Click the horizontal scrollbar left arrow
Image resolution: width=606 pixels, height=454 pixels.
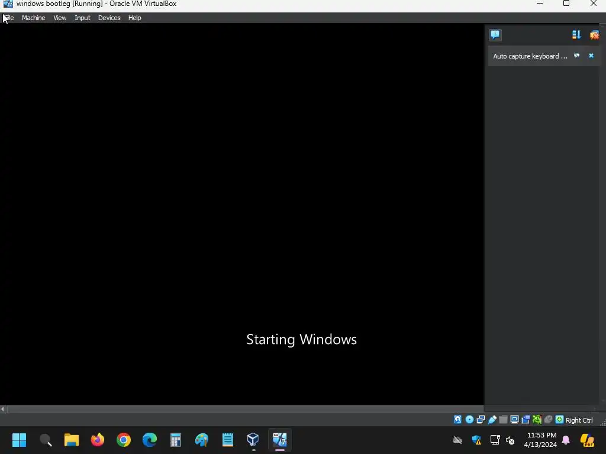pos(3,409)
